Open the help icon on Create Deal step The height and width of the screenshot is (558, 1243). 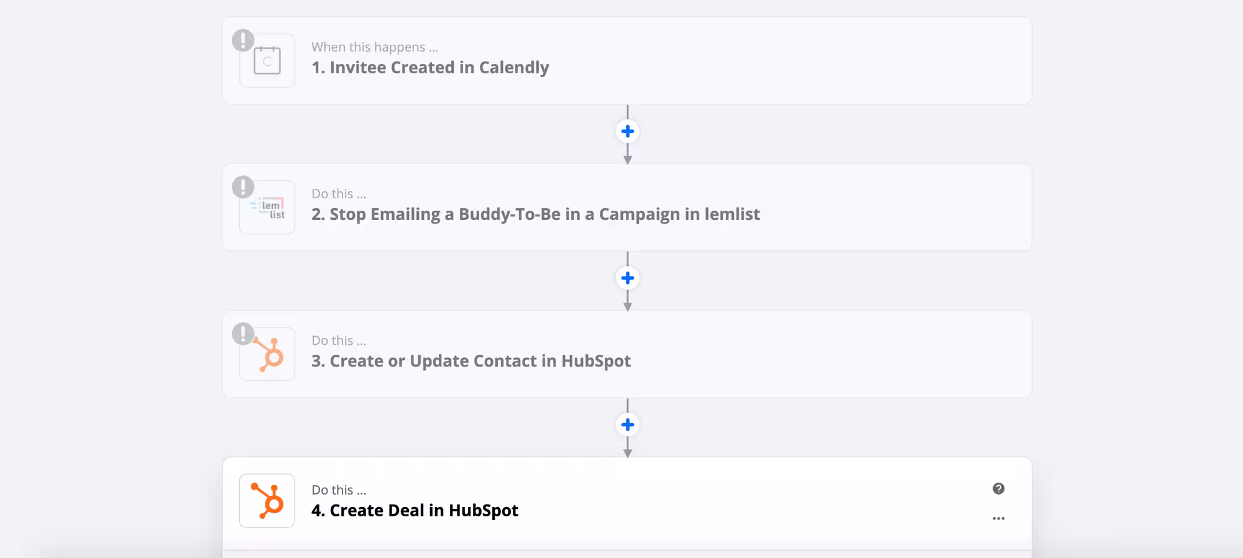(998, 488)
